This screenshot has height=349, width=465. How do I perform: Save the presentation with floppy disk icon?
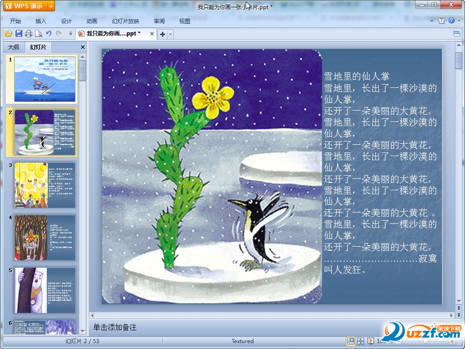pos(19,34)
